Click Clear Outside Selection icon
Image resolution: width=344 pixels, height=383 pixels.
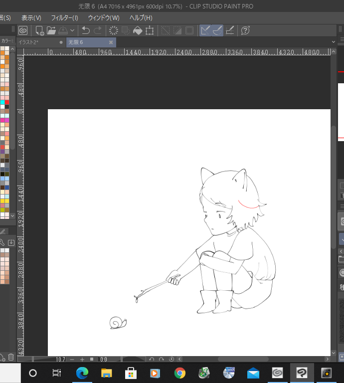click(126, 30)
